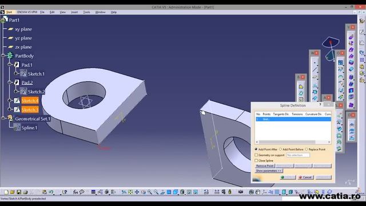The width and height of the screenshot is (366, 206).
Task: Click the Zoom Out magnifier icon
Action: click(x=156, y=192)
